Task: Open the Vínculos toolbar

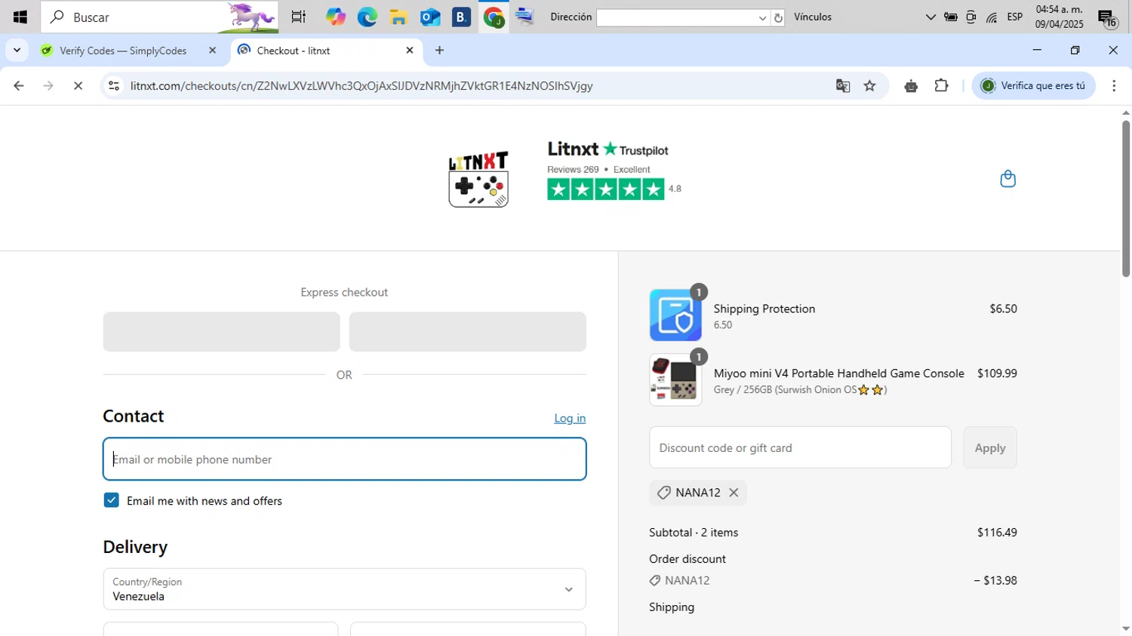Action: tap(813, 17)
